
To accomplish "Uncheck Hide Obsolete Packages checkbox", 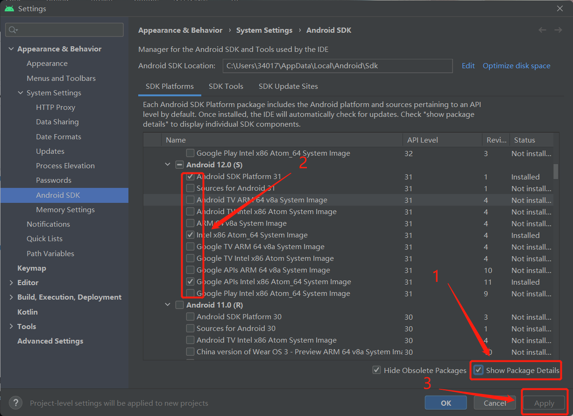I will [376, 370].
